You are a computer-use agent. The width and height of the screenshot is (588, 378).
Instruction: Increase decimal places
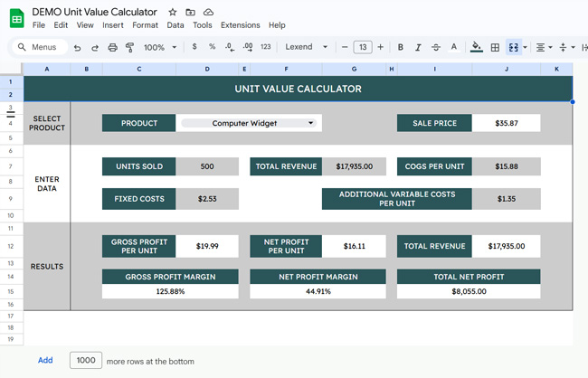click(x=248, y=47)
